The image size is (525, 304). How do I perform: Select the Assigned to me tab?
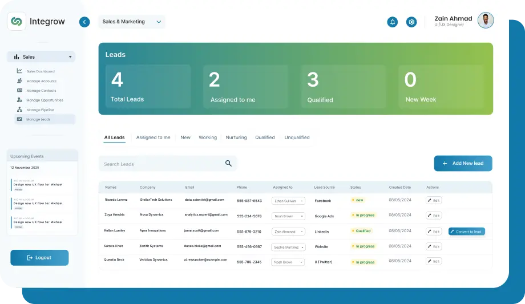click(153, 137)
